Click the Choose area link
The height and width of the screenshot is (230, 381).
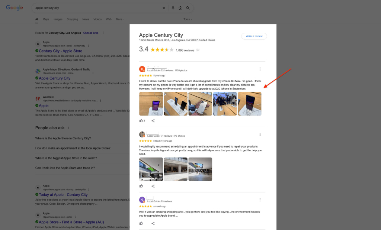pyautogui.click(x=91, y=33)
